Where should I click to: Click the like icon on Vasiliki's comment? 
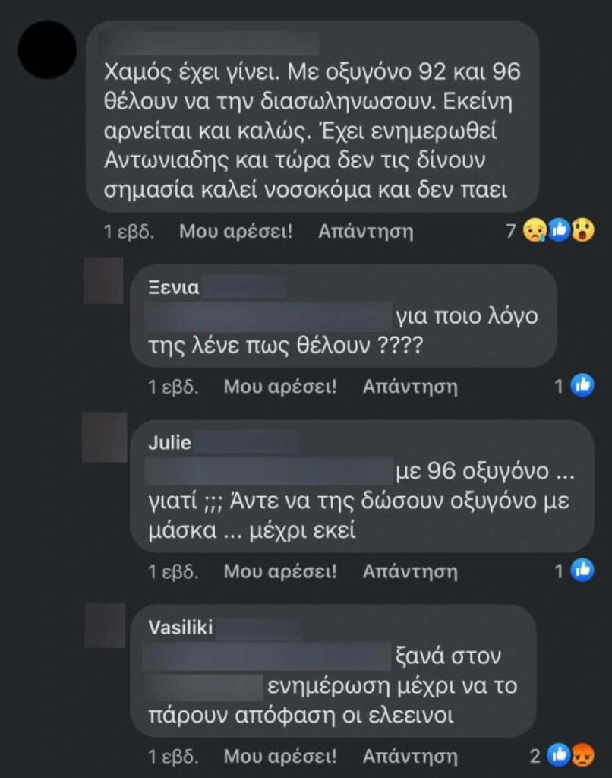click(559, 755)
